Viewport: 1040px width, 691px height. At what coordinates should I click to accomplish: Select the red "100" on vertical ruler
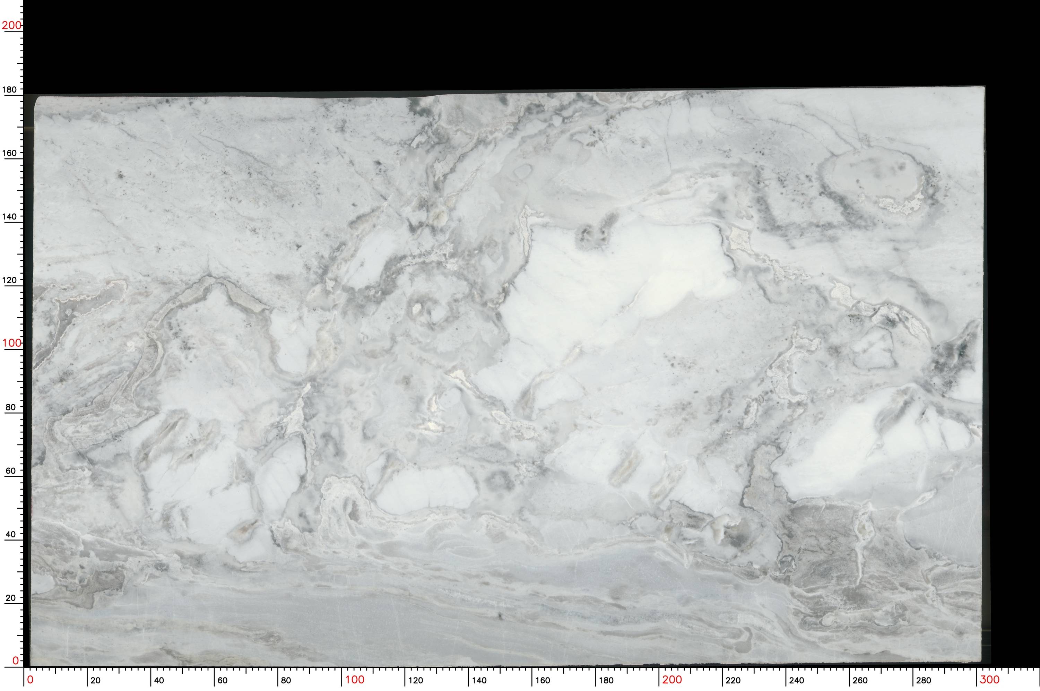pyautogui.click(x=11, y=343)
